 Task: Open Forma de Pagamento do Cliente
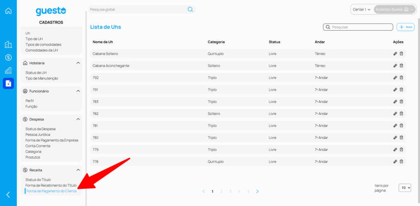(51, 191)
